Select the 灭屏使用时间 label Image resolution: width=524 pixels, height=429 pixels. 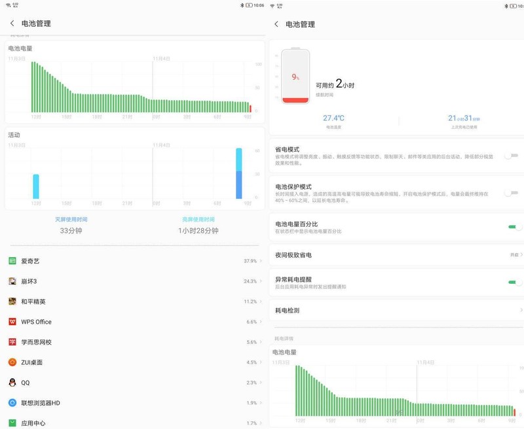click(71, 219)
